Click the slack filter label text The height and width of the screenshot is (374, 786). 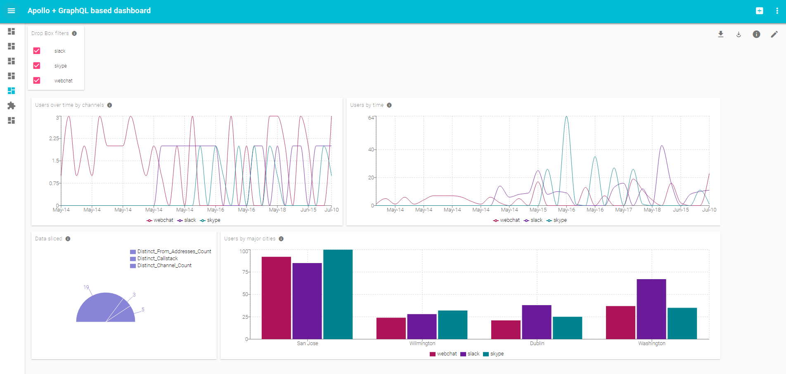pos(60,51)
